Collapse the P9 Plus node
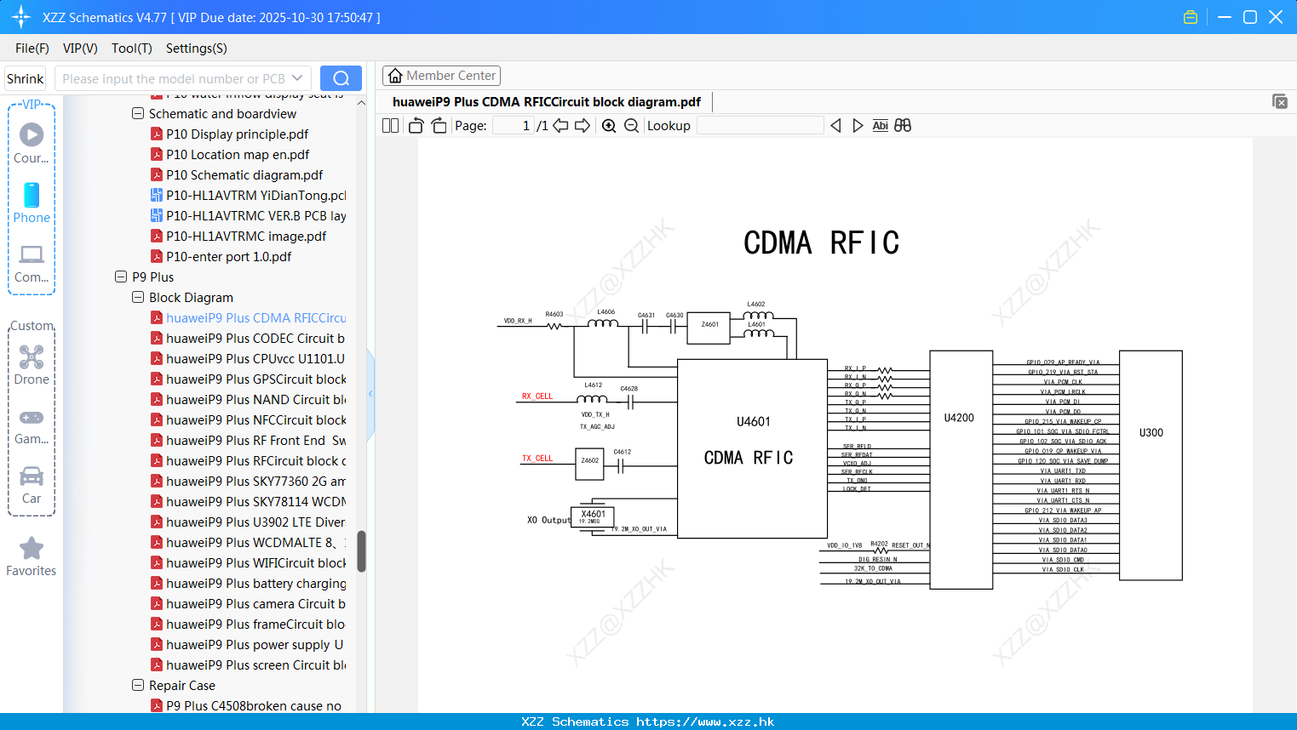This screenshot has height=730, width=1297. [121, 277]
